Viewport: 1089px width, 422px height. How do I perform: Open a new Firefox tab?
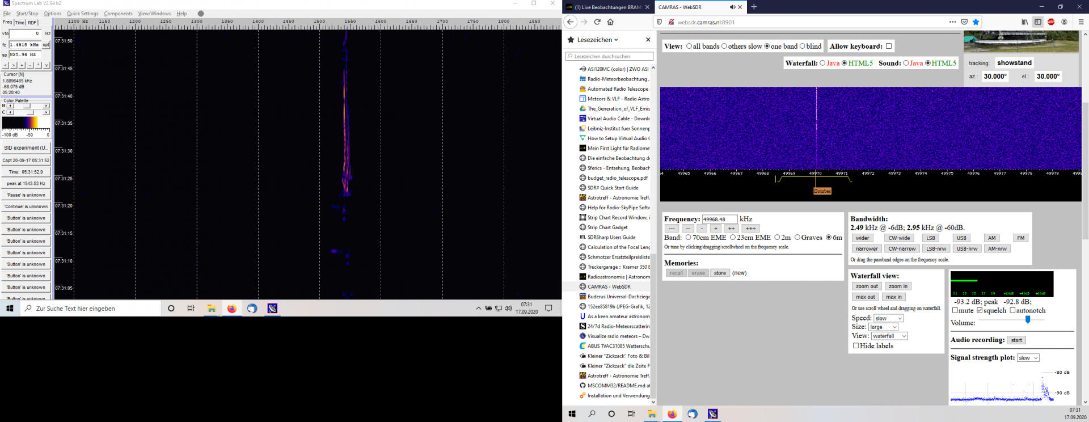click(754, 7)
